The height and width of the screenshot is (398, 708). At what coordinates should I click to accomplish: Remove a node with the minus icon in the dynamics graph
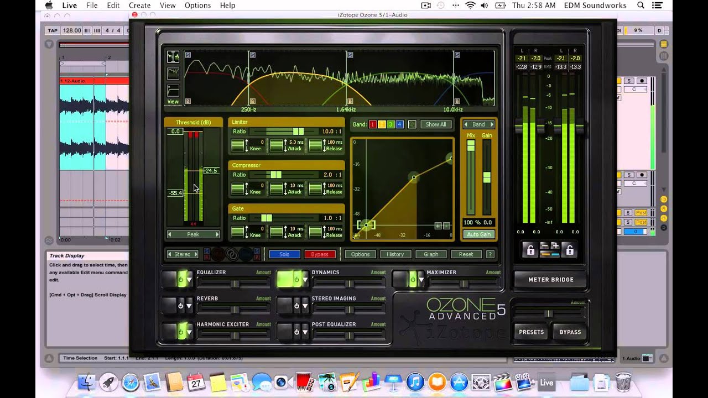(446, 226)
